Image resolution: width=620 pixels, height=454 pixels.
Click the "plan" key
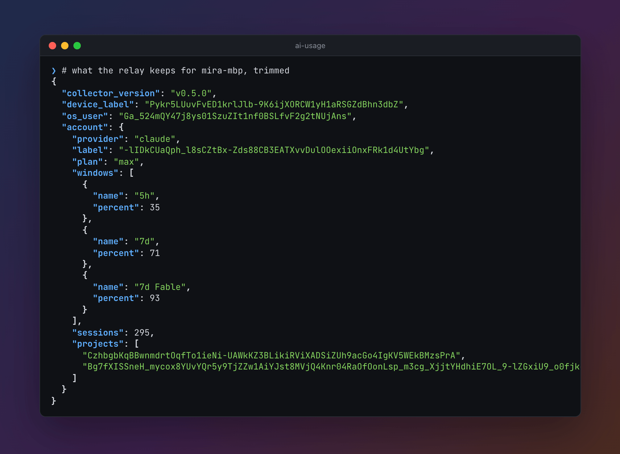(x=88, y=162)
